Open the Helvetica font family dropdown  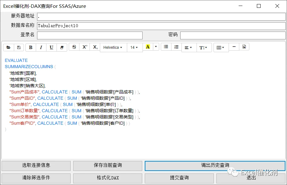point(113,47)
